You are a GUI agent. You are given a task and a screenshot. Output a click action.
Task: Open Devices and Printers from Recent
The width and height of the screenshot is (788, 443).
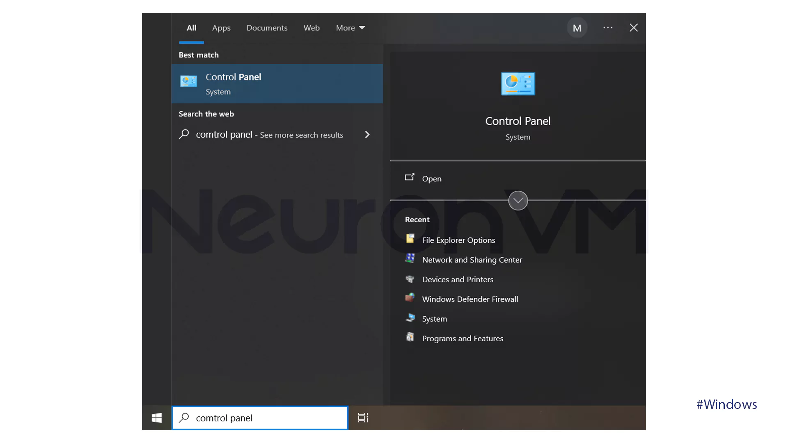tap(458, 279)
